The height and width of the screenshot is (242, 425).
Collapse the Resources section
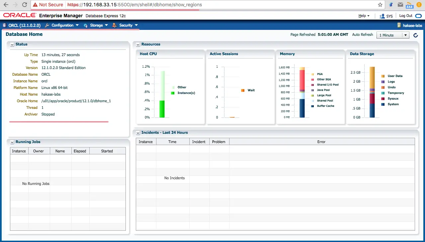[138, 44]
